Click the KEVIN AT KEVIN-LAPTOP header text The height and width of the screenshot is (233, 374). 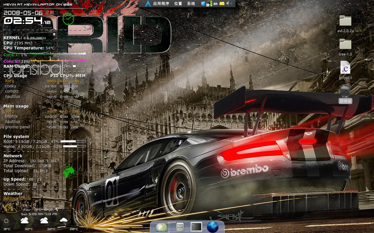(38, 5)
